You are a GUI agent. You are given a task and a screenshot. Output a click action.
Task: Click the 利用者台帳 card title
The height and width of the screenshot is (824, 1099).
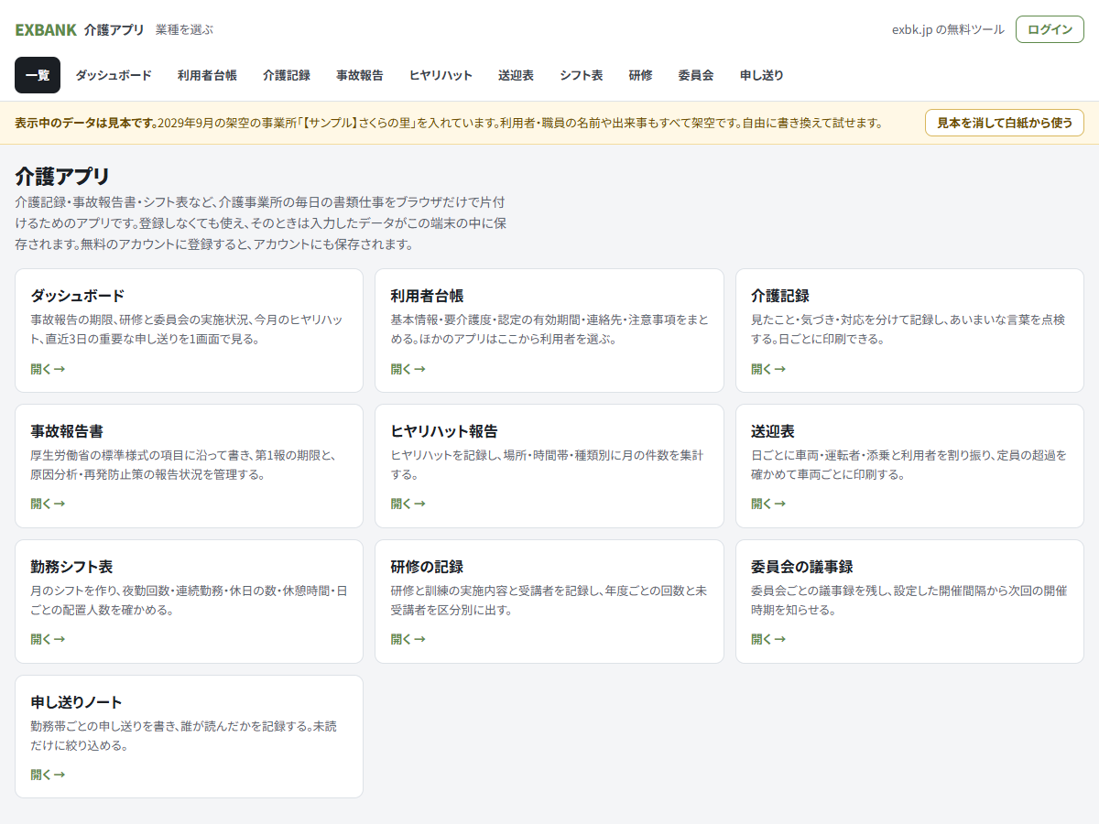point(427,296)
